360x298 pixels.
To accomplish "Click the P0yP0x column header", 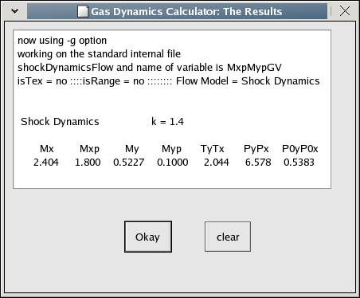I will click(300, 149).
